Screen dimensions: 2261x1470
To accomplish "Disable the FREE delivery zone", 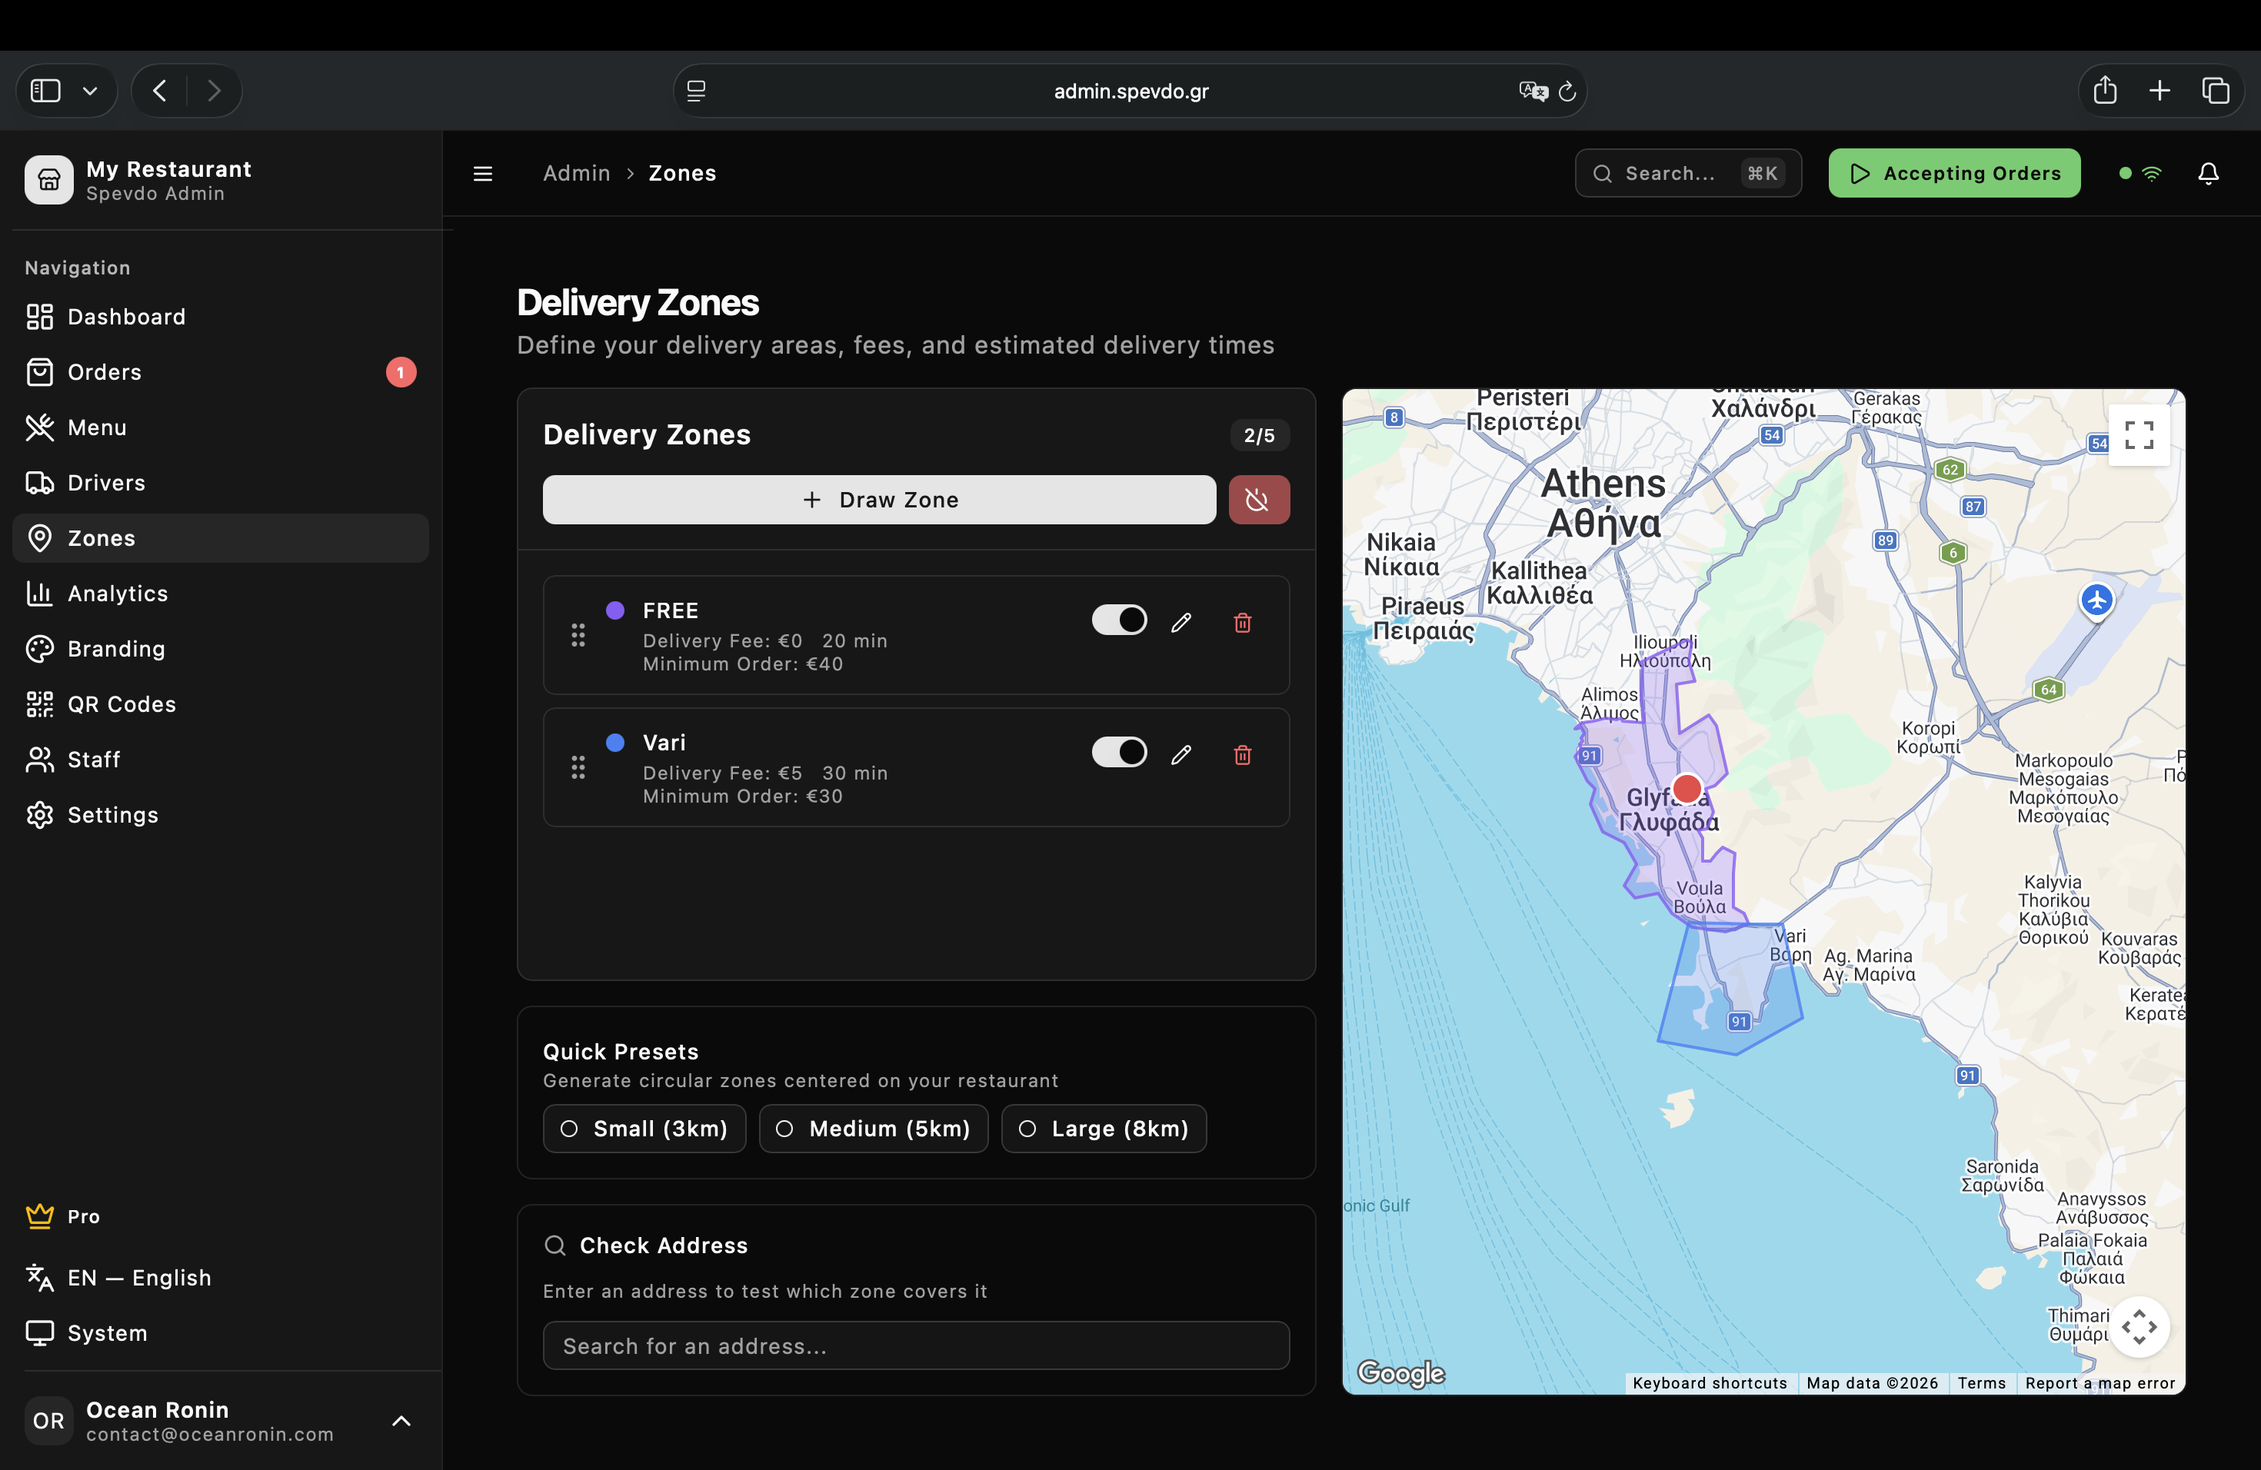I will point(1119,619).
